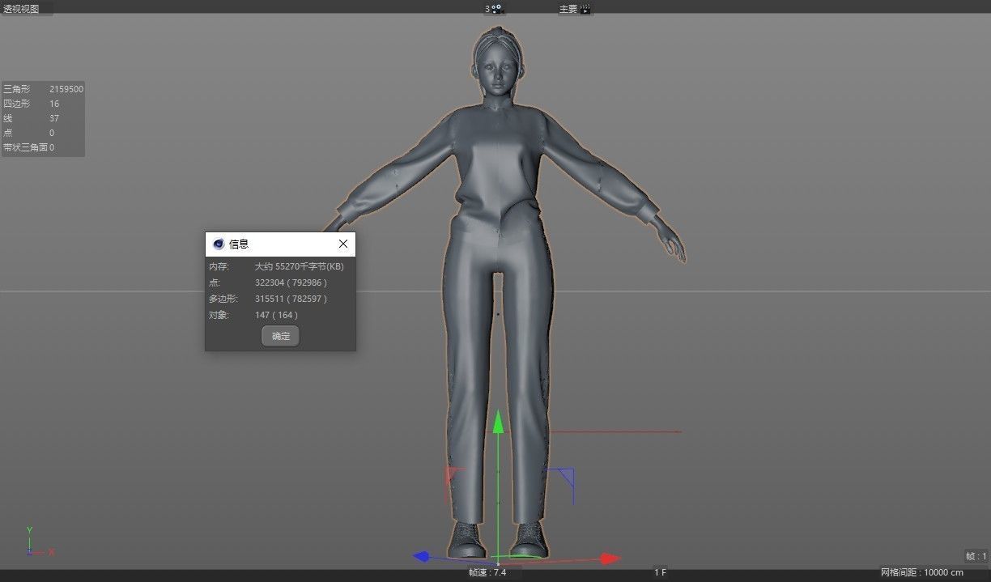Click the 帧速 : 7.4 status readout

pyautogui.click(x=487, y=572)
